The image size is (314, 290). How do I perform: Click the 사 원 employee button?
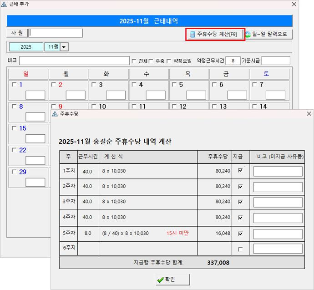point(17,33)
